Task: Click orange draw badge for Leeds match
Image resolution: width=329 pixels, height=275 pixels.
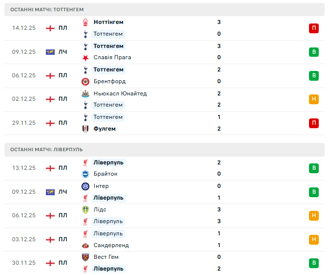Action: 314,215
